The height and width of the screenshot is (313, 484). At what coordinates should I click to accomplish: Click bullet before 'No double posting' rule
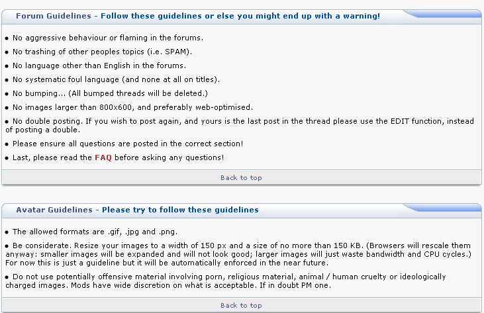click(x=7, y=121)
